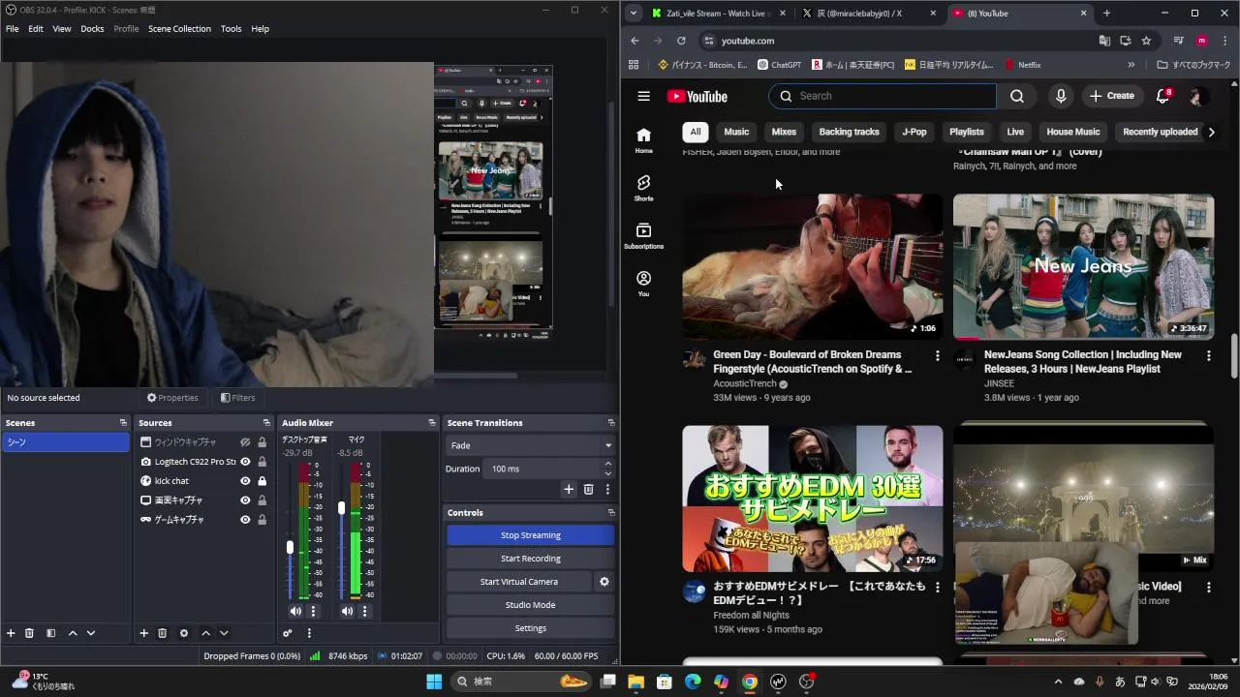
Task: Open OBS Docks menu
Action: click(92, 29)
